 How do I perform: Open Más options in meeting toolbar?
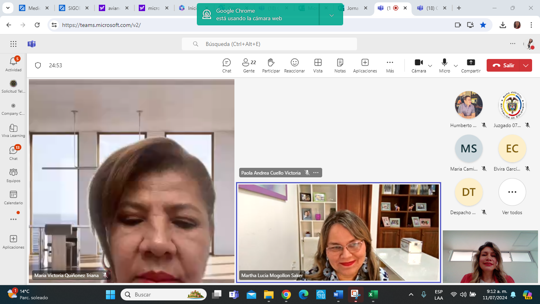click(390, 65)
